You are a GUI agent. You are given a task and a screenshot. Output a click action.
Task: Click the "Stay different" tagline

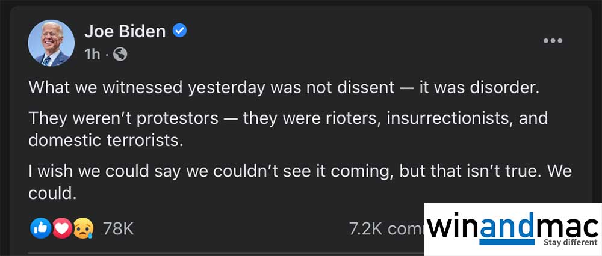point(570,243)
